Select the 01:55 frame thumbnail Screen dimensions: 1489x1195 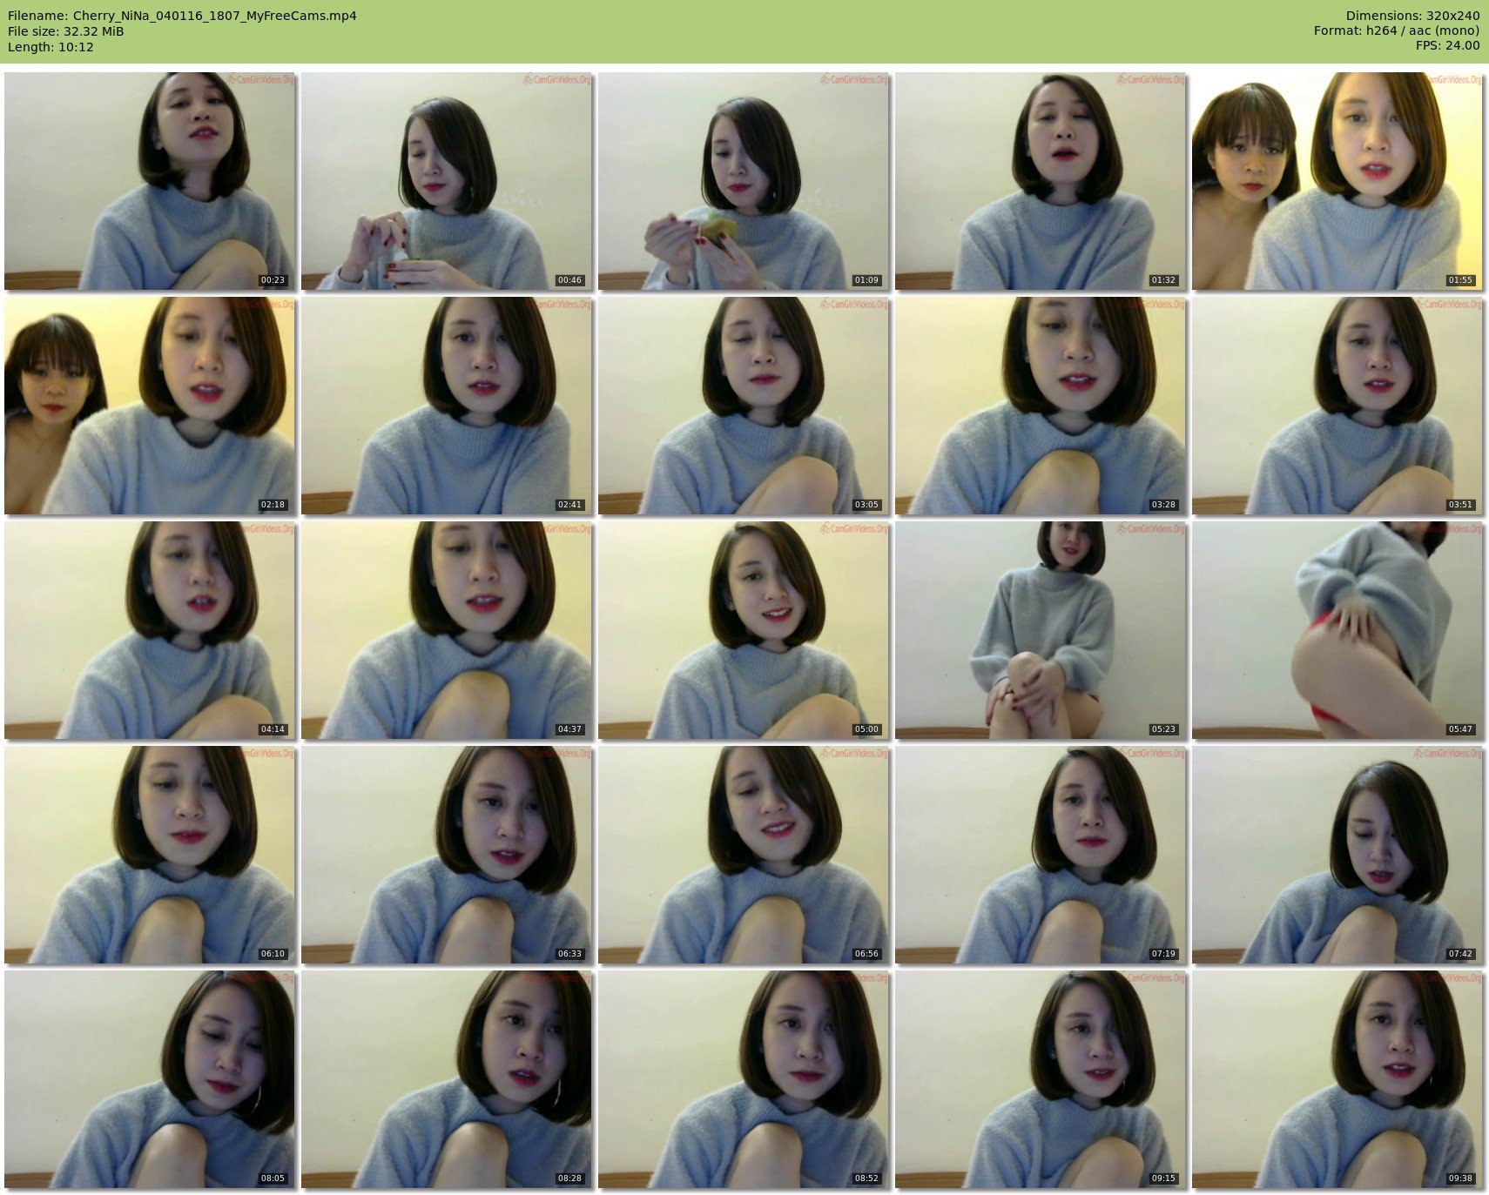[x=1337, y=181]
